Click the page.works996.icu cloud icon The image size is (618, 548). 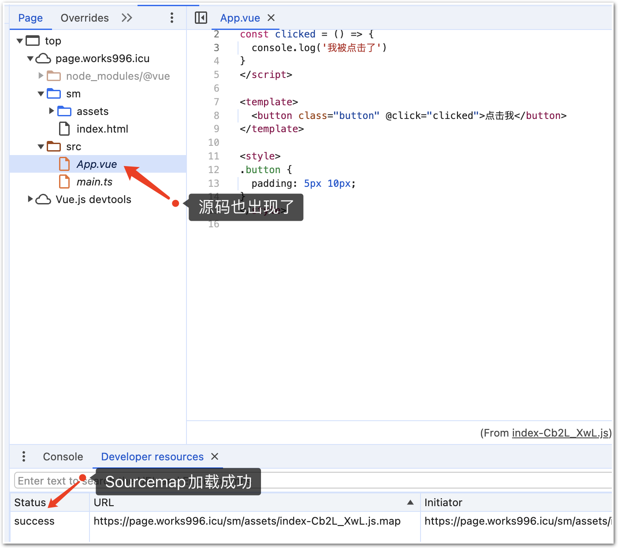pyautogui.click(x=43, y=59)
